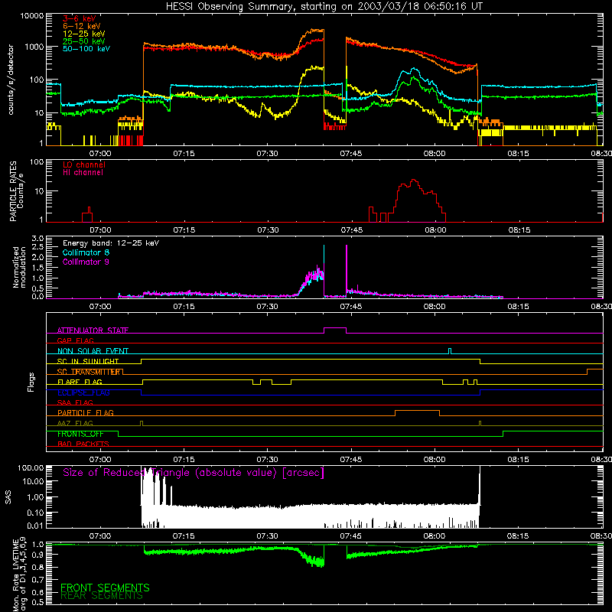This screenshot has height=612, width=612.
Task: Select the FRONT SEGMENTS legend label
Action: coord(105,588)
